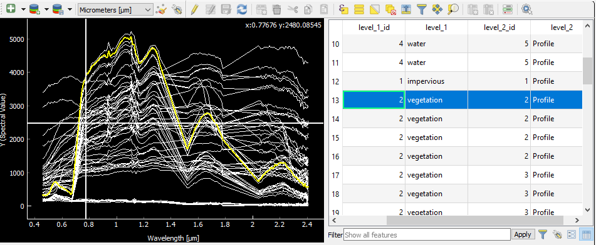Click the color brush plot style icon
The width and height of the screenshot is (596, 245).
point(162,9)
